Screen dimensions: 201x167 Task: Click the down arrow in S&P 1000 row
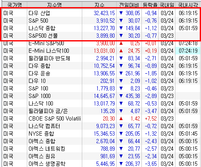click(x=121, y=96)
